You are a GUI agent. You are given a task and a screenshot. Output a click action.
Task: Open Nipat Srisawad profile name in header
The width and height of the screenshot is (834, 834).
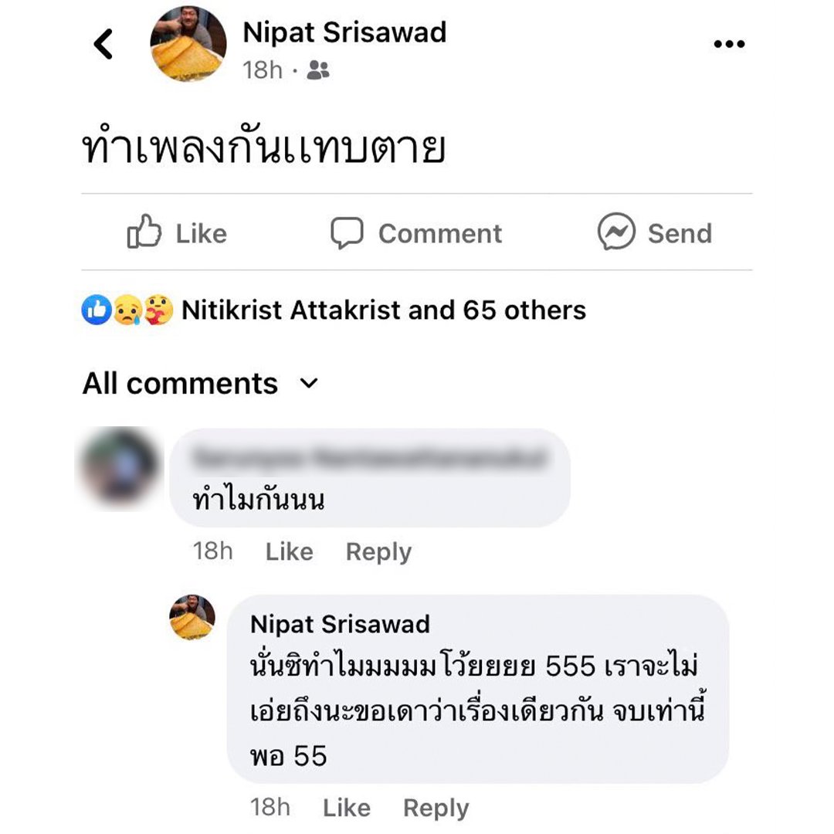(x=344, y=32)
